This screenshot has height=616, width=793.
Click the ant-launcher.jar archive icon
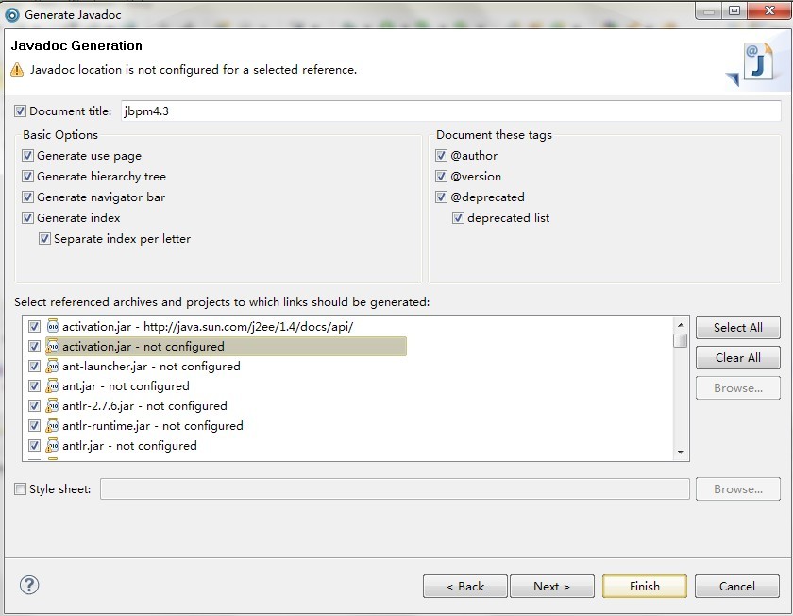[x=53, y=367]
